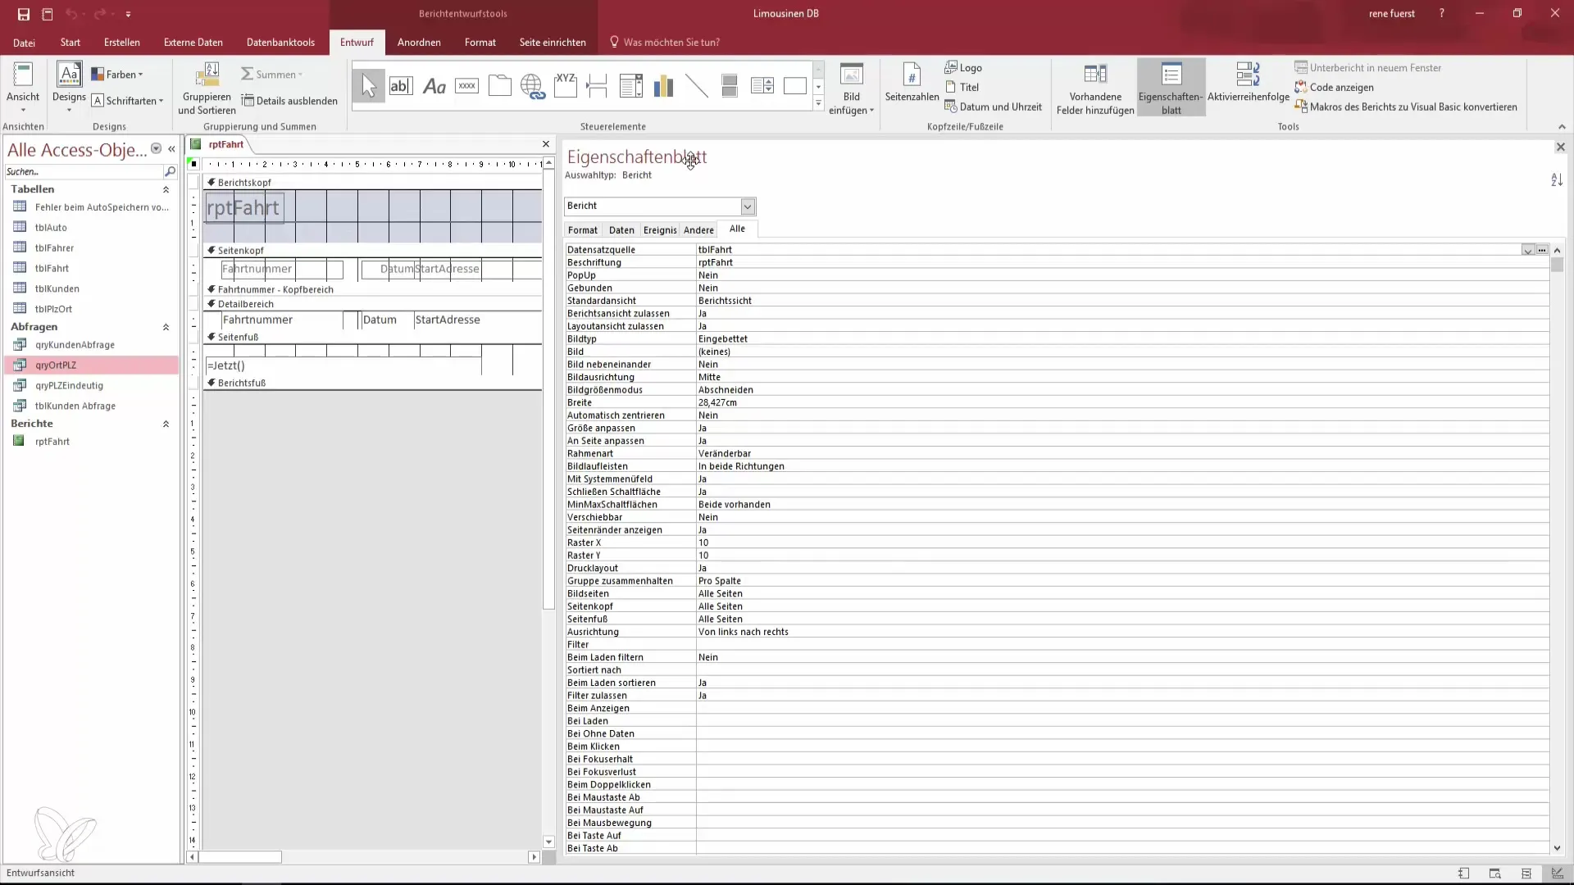Toggle Details ausblenden

pos(289,101)
